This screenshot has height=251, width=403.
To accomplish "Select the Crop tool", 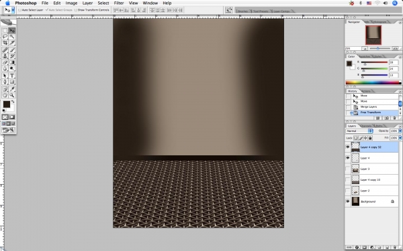I will click(x=5, y=43).
